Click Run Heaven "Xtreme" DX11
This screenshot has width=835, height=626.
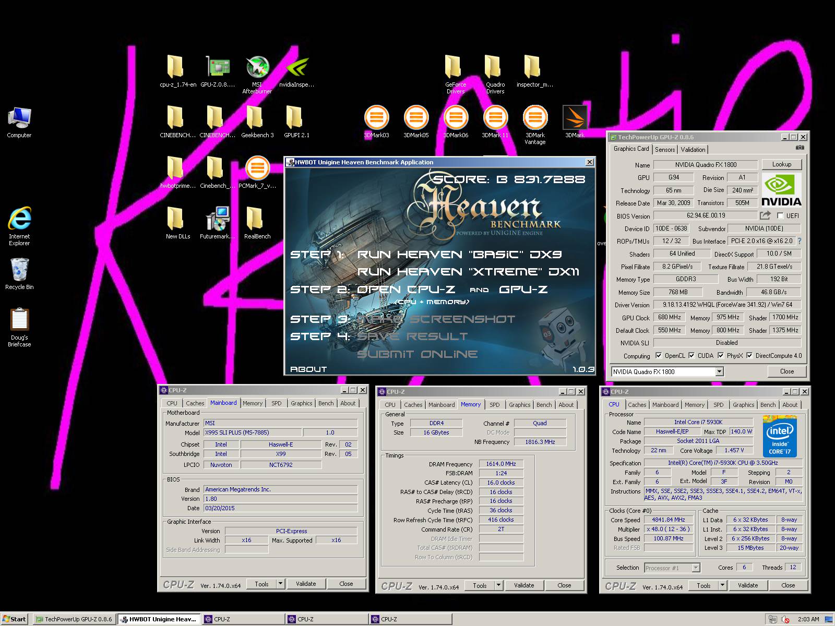click(468, 272)
